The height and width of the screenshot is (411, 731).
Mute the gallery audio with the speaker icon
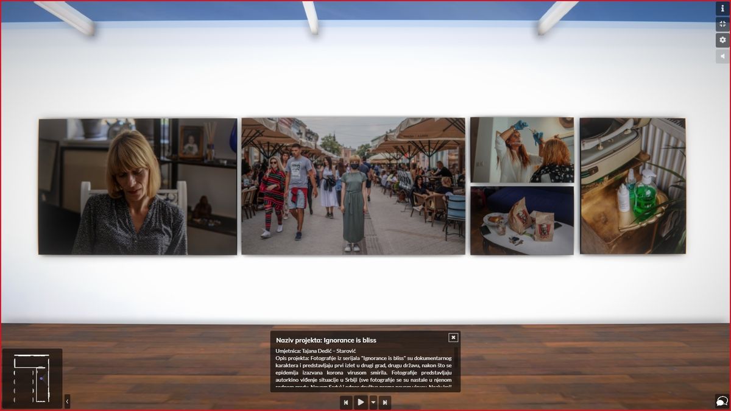722,54
